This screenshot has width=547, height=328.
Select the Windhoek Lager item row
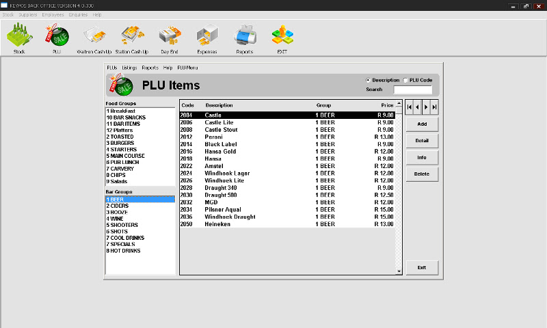coord(287,174)
